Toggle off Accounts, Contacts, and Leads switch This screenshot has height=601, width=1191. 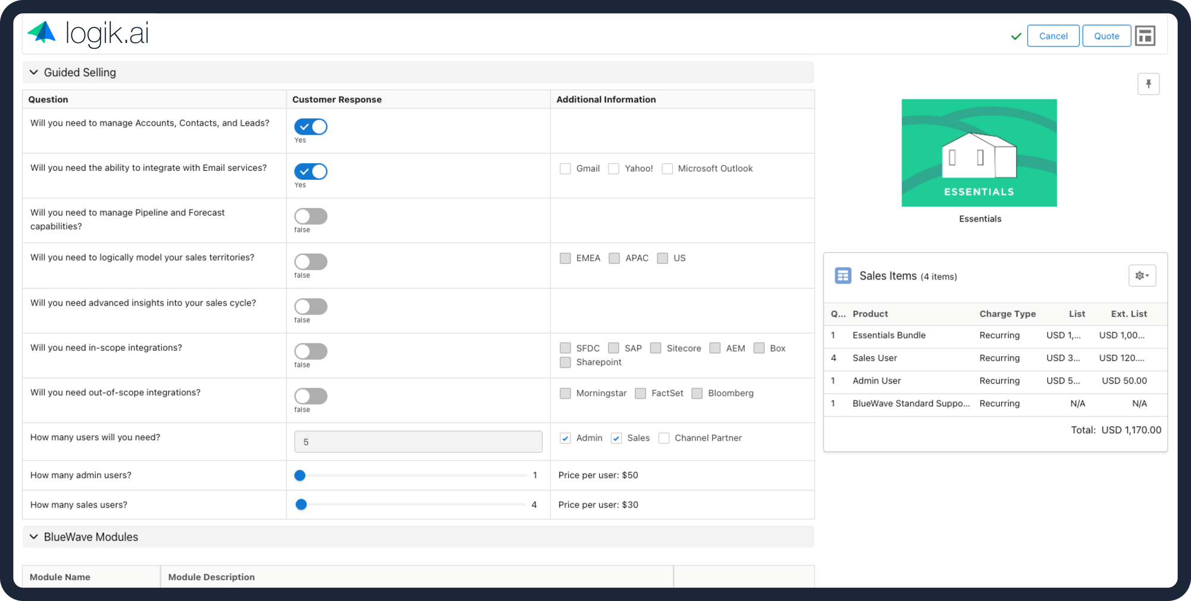[311, 127]
